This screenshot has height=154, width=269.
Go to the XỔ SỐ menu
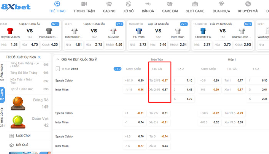128,11
